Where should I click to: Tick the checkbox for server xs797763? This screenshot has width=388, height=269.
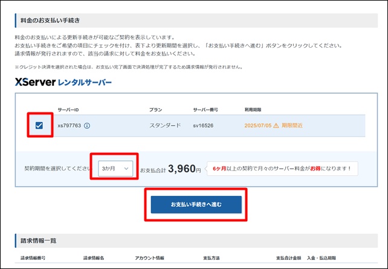pyautogui.click(x=39, y=126)
